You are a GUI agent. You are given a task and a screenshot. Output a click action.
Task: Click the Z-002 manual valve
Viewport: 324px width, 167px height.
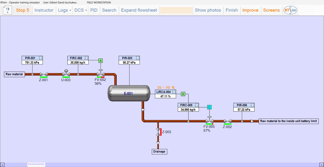228,122
